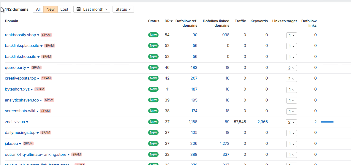This screenshot has height=165, width=351.
Task: Click SPAM badge next to quero.party
Action: click(x=36, y=67)
